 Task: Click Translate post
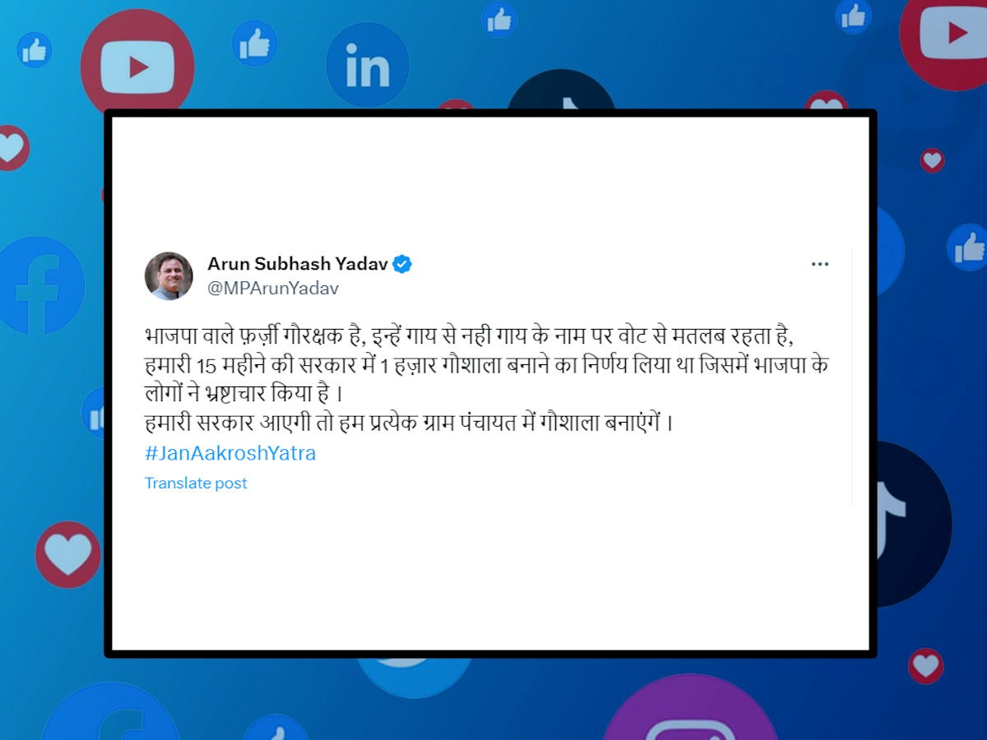[x=196, y=483]
